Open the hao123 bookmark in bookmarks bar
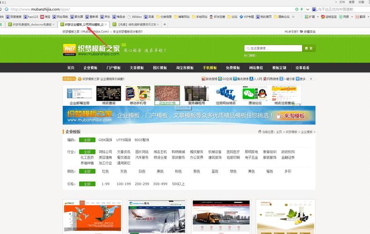The image size is (370, 234). [x=29, y=17]
